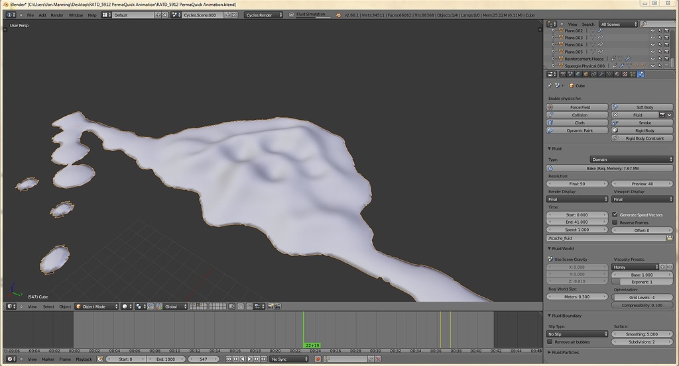Open the File menu

tap(31, 15)
